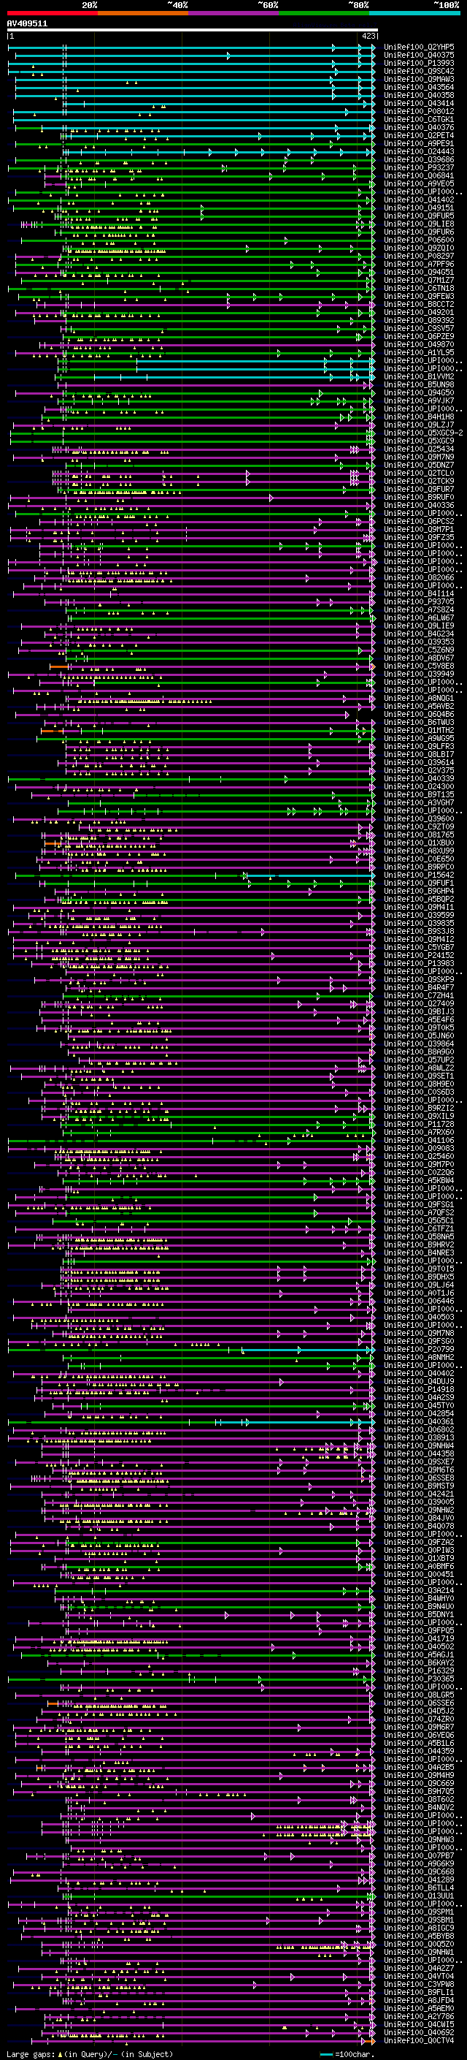
Task: Choose the UniRef100_Q9FUR5 entry
Action: (419, 217)
